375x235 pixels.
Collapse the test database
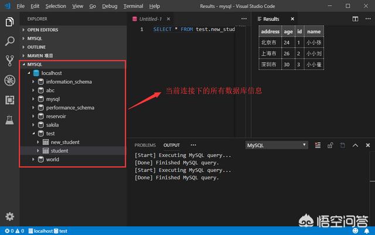[33, 133]
